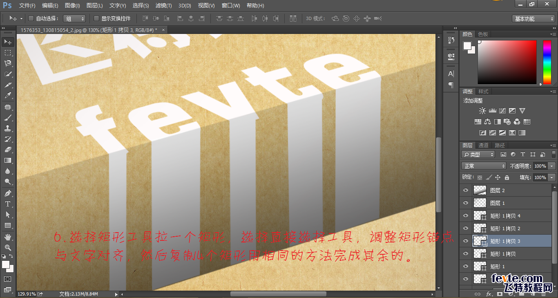Toggle lock position icon

pyautogui.click(x=498, y=177)
